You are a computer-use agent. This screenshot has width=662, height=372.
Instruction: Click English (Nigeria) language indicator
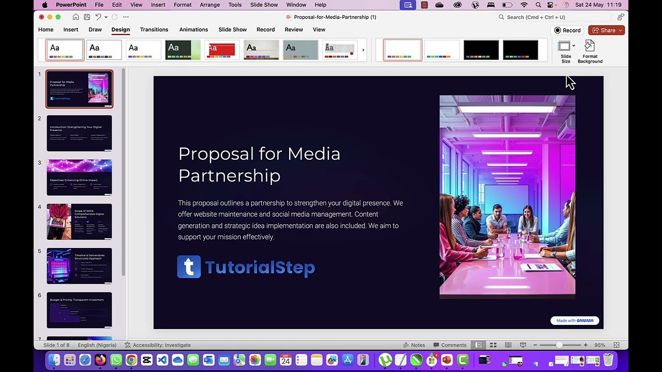tap(97, 345)
